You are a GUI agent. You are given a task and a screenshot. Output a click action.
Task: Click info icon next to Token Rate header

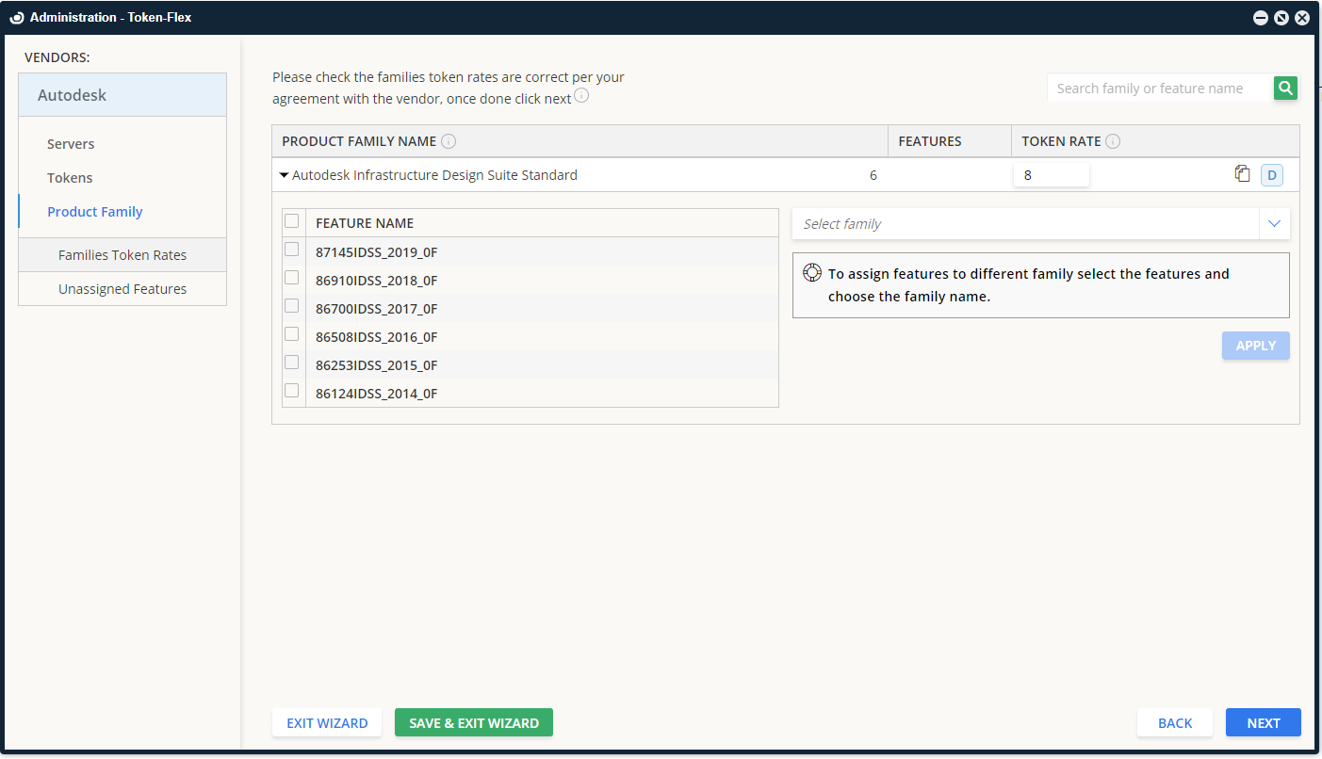1113,141
